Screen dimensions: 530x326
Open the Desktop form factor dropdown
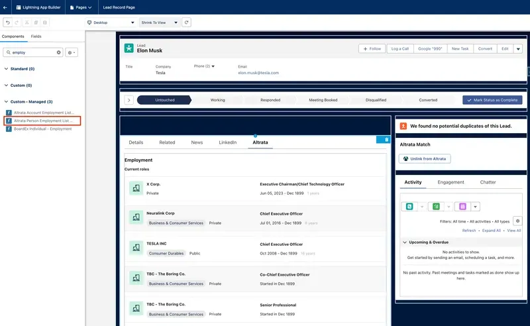pos(111,23)
